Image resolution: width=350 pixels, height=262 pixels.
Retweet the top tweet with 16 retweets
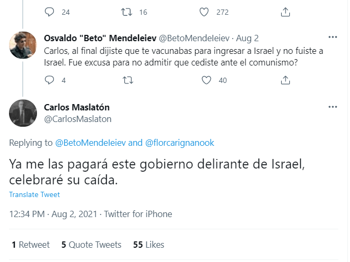point(128,12)
